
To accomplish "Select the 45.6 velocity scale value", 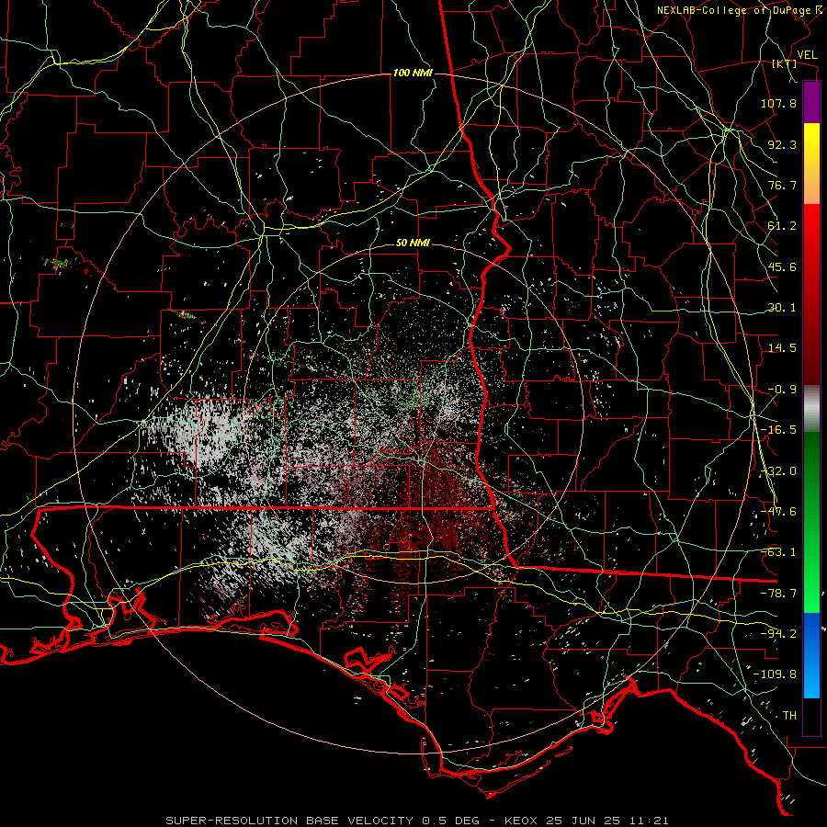I will [782, 266].
